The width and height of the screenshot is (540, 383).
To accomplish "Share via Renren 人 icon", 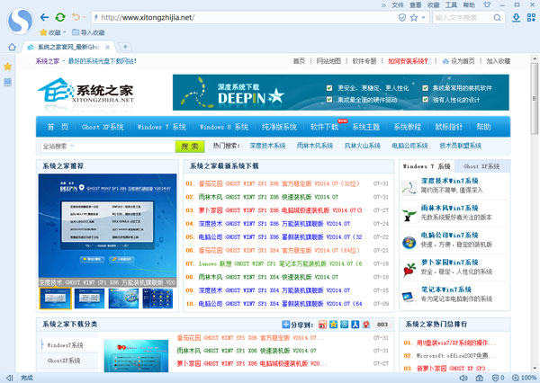I will click(355, 325).
